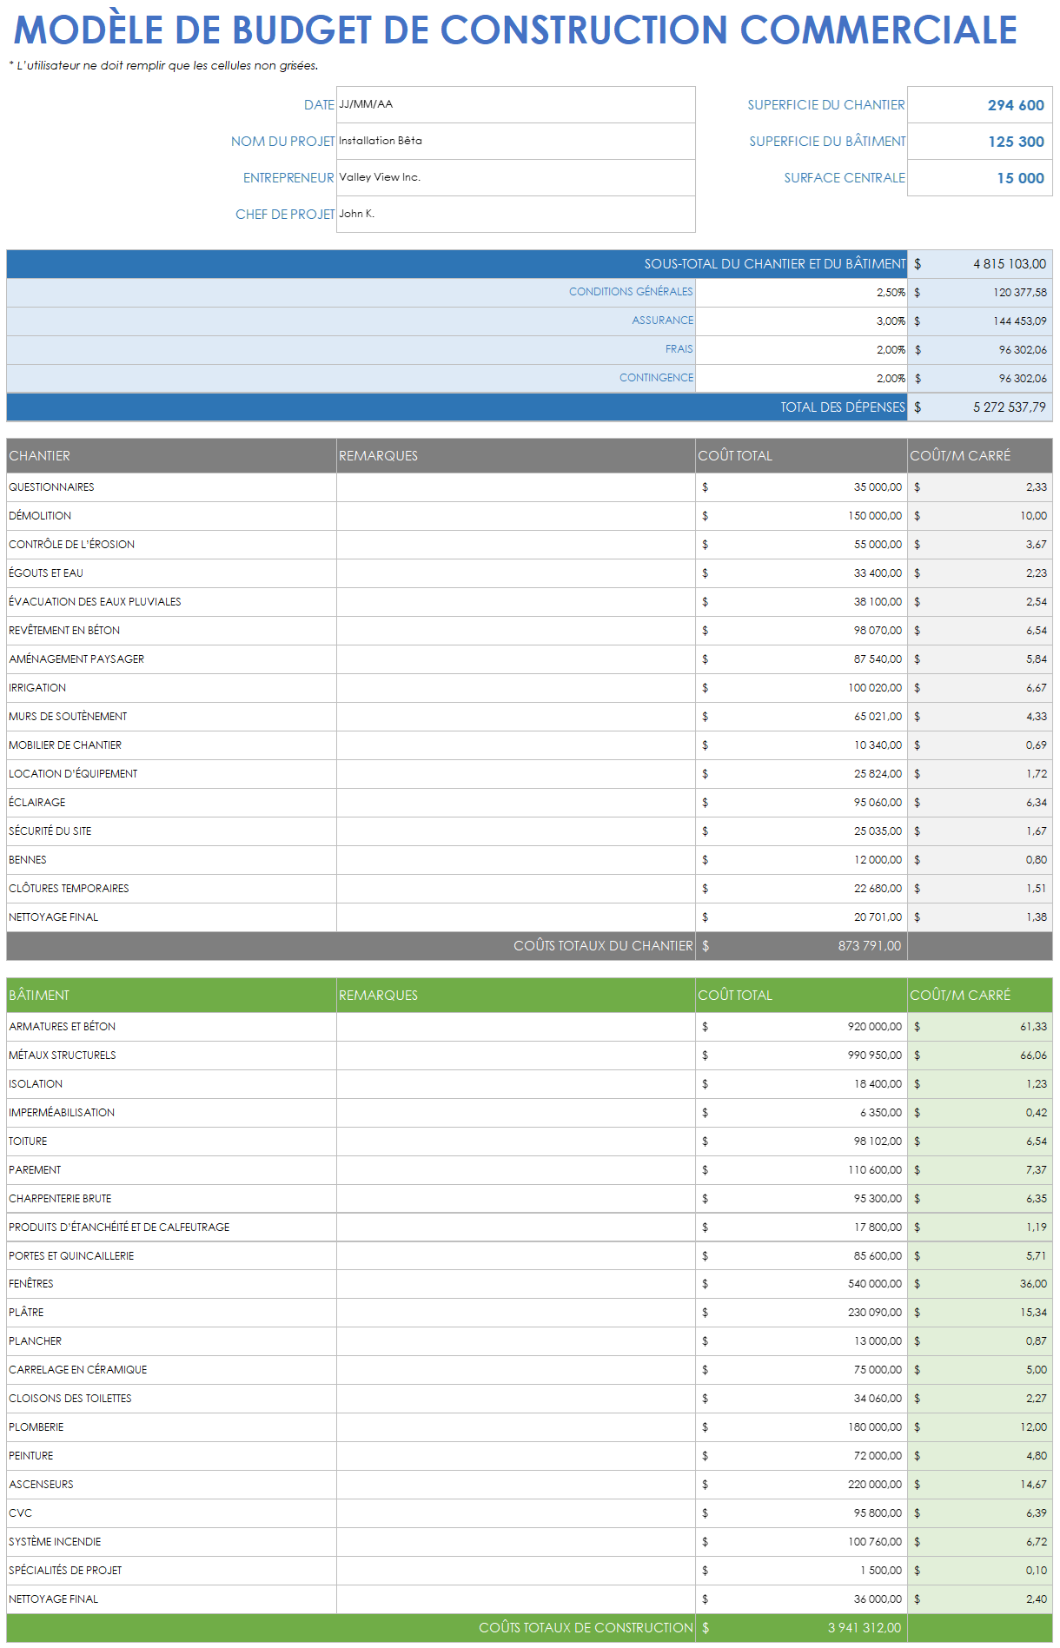Select the chef de projet cell 'John K.'
The width and height of the screenshot is (1060, 1648).
tap(515, 214)
